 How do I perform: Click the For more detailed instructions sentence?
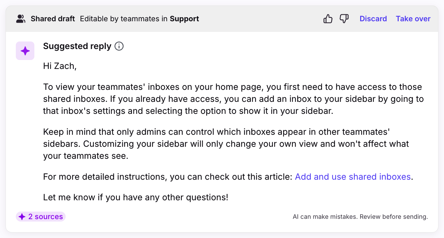pos(228,177)
